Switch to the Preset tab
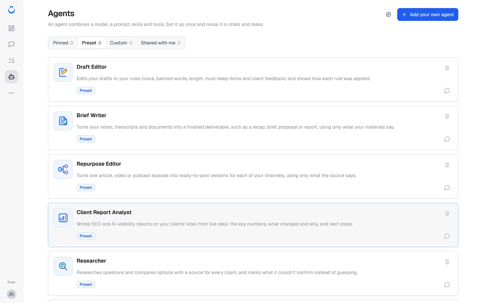 [91, 43]
